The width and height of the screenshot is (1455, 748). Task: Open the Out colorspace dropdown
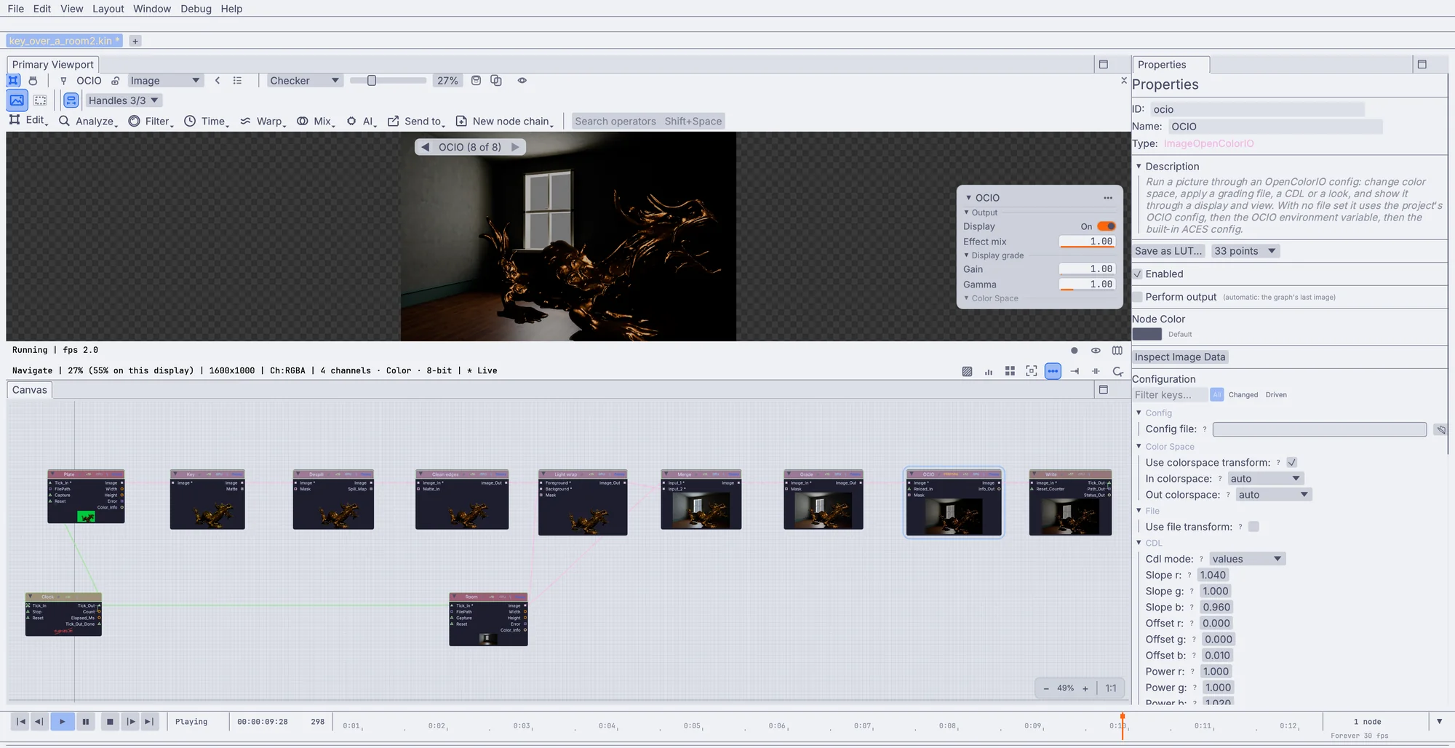pyautogui.click(x=1273, y=495)
